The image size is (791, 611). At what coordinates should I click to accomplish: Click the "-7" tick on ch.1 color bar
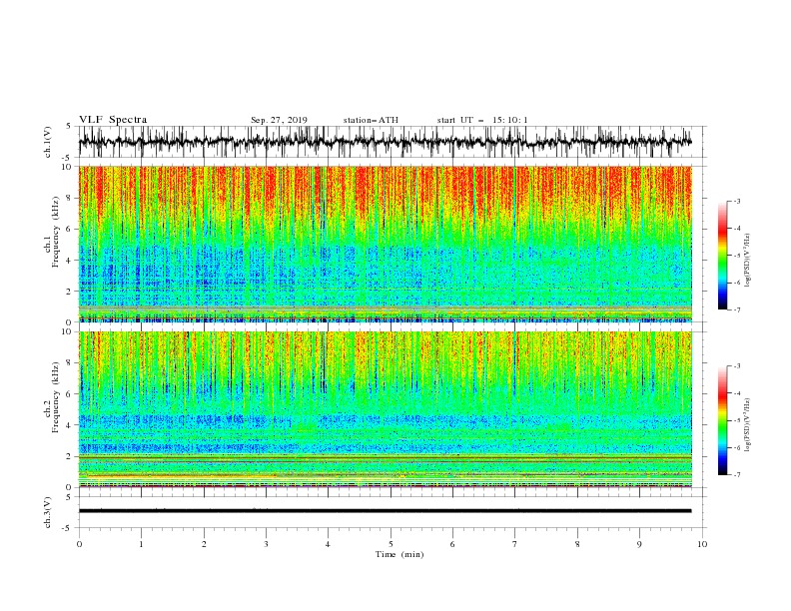pyautogui.click(x=736, y=309)
